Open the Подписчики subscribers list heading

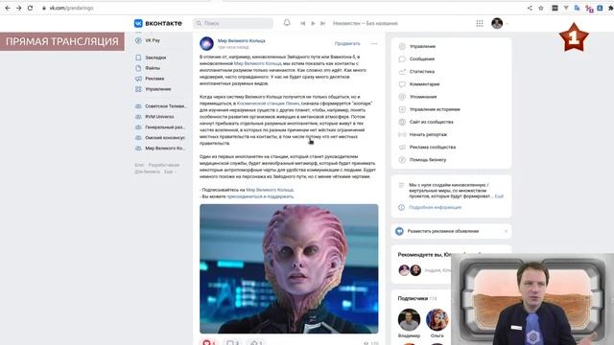[x=413, y=298]
